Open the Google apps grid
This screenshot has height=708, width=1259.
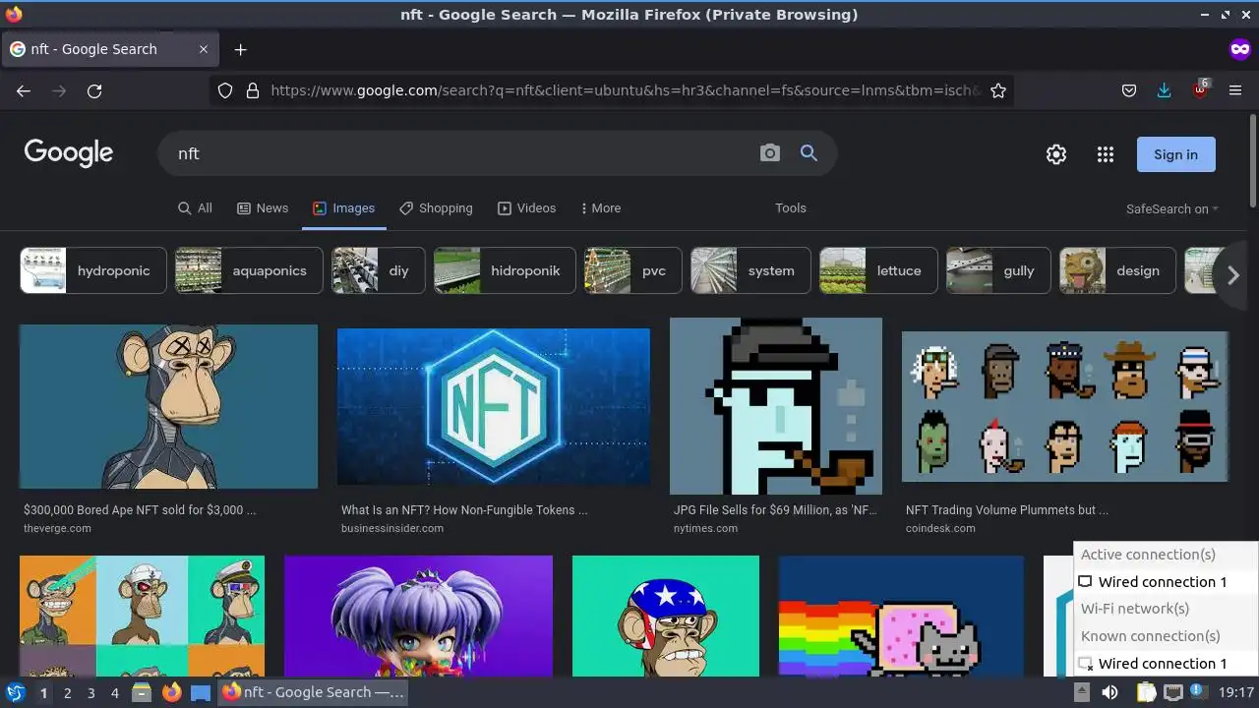(1106, 154)
